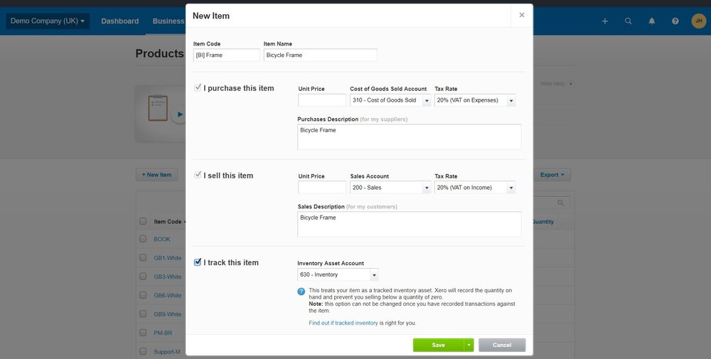
Task: Toggle the I sell this item checkbox
Action: [198, 175]
